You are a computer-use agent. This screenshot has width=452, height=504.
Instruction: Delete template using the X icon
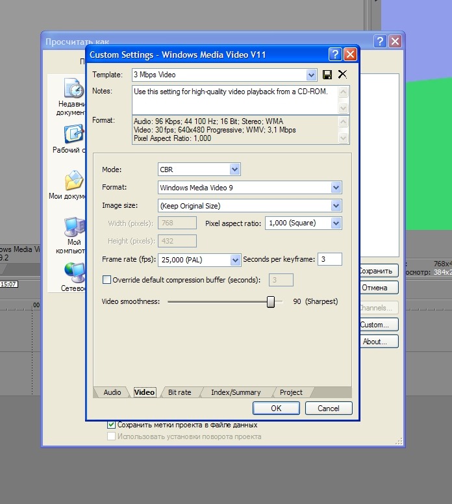(x=342, y=75)
